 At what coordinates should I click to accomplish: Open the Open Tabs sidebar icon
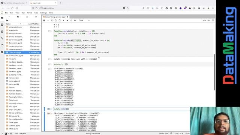pos(2,45)
